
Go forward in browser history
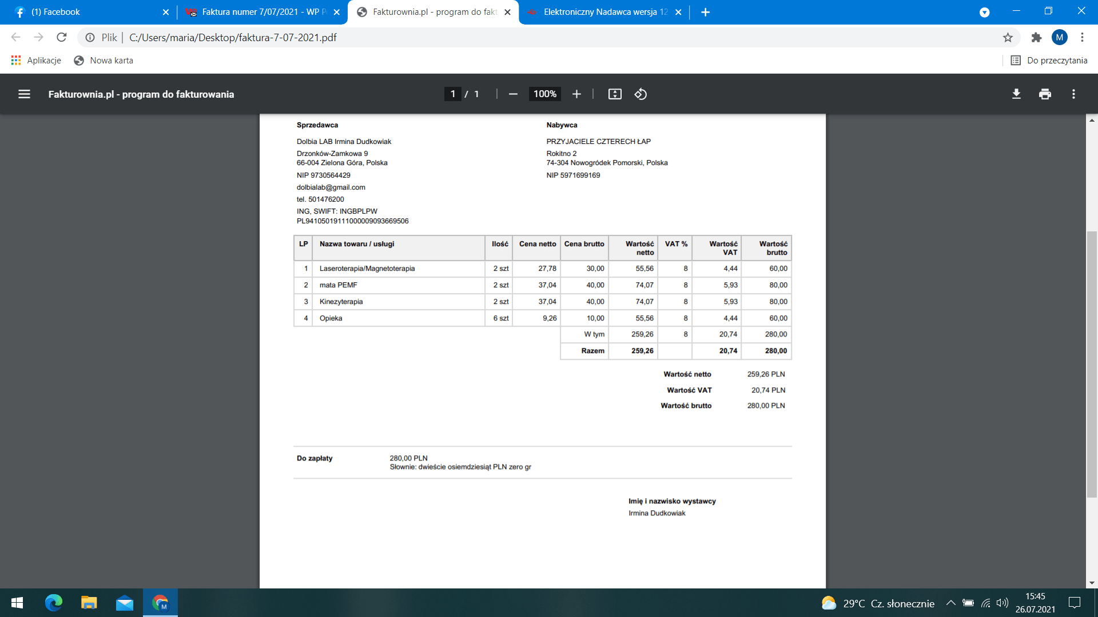click(x=38, y=38)
